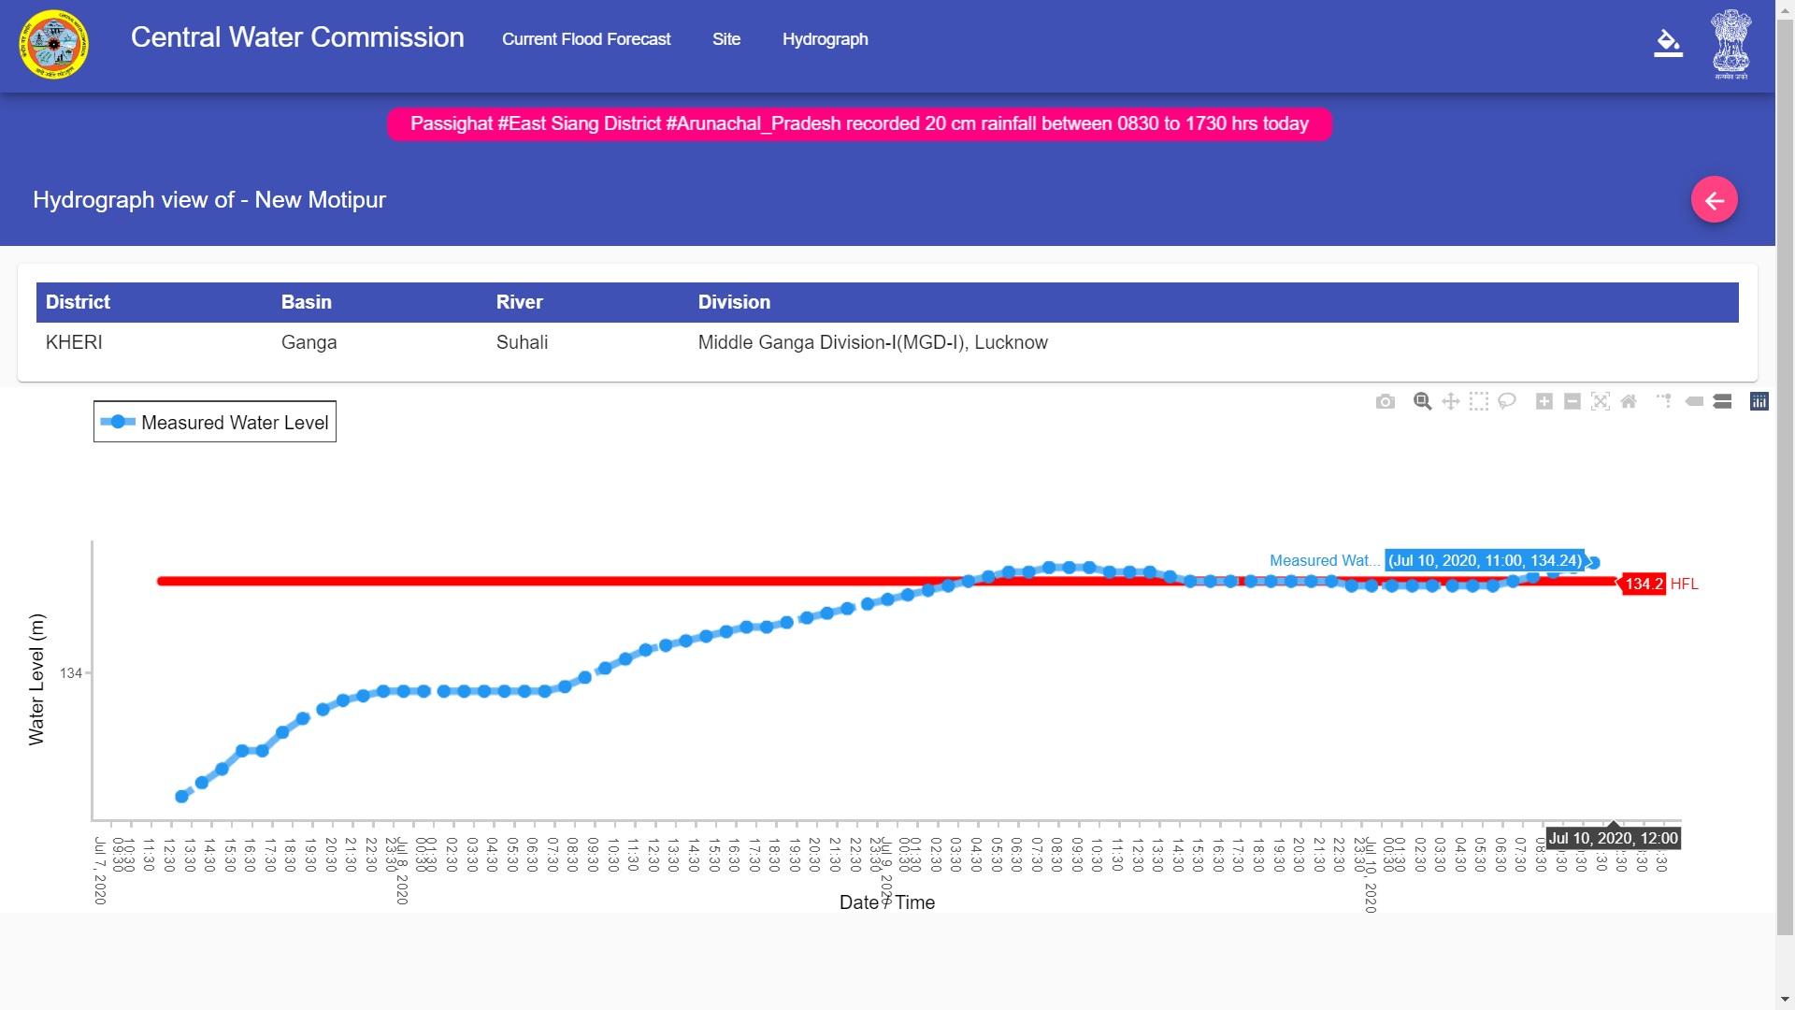Open the Plotly logo link icon
1795x1010 pixels.
(x=1759, y=401)
